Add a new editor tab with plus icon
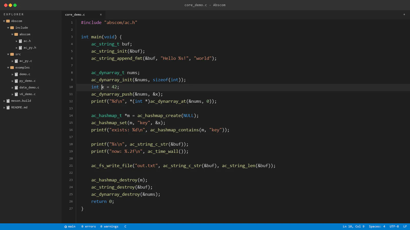This screenshot has height=230, width=410. pos(404,15)
